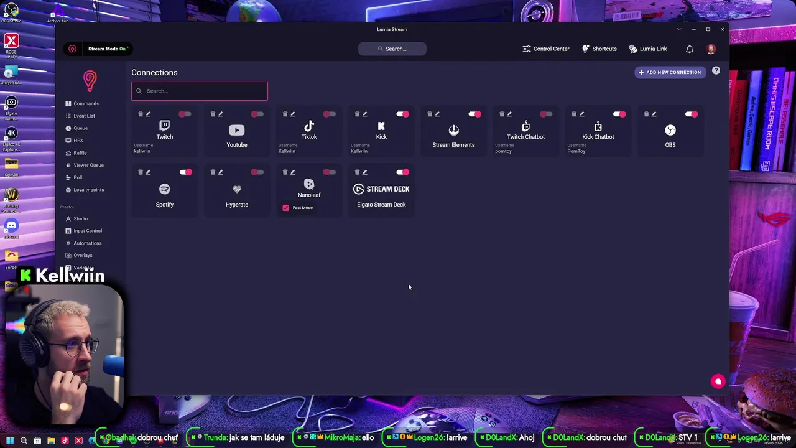Turn off the Spotify connection toggle

point(185,172)
